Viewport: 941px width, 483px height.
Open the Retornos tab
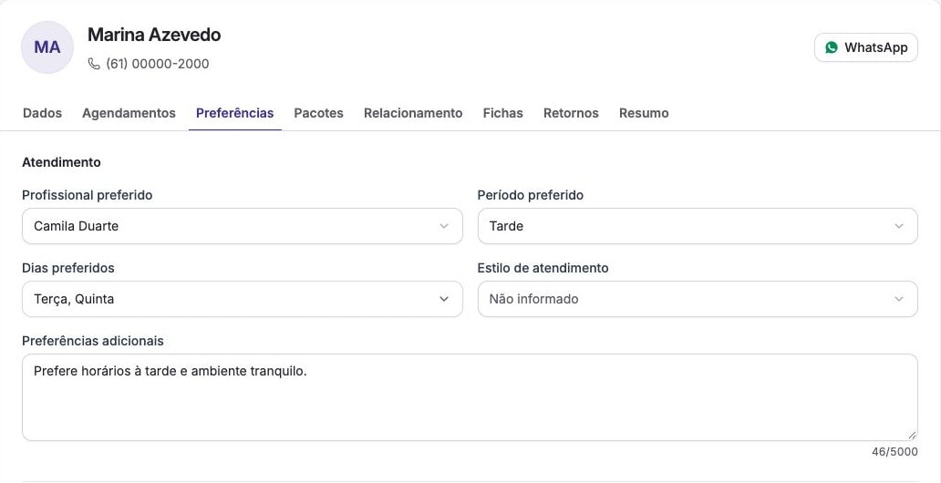click(571, 113)
